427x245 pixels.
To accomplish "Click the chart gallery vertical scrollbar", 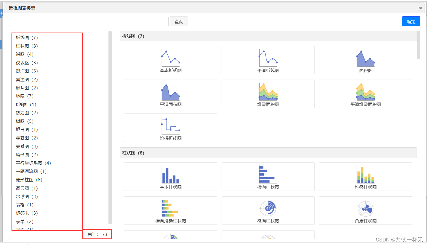I will [x=418, y=45].
